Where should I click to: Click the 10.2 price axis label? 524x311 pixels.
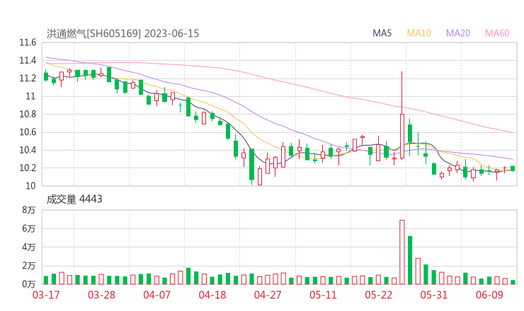pyautogui.click(x=28, y=168)
